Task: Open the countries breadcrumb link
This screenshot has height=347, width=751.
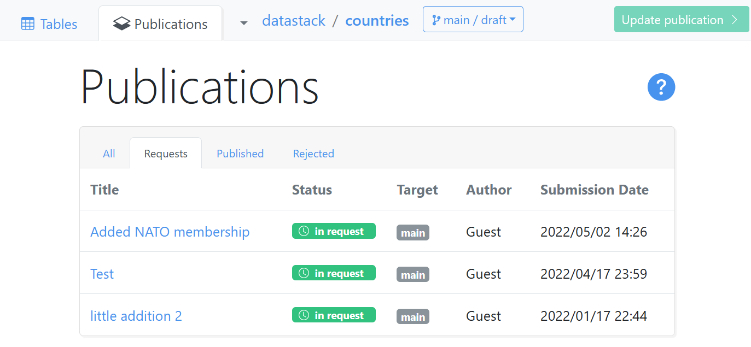Action: tap(377, 21)
